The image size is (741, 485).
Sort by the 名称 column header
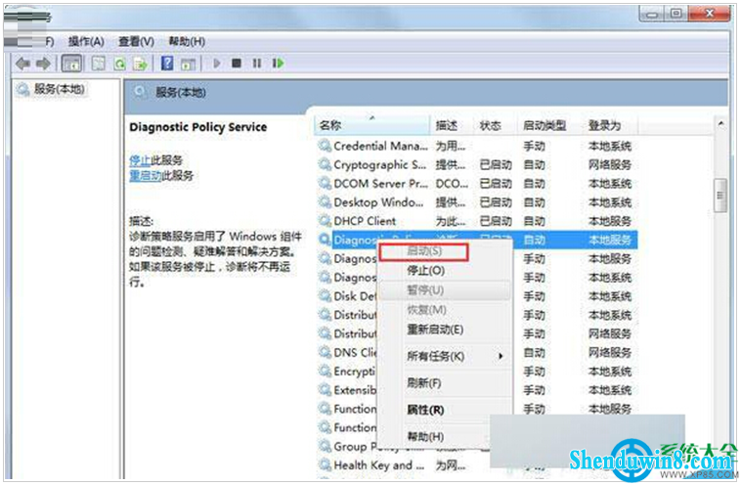point(371,125)
